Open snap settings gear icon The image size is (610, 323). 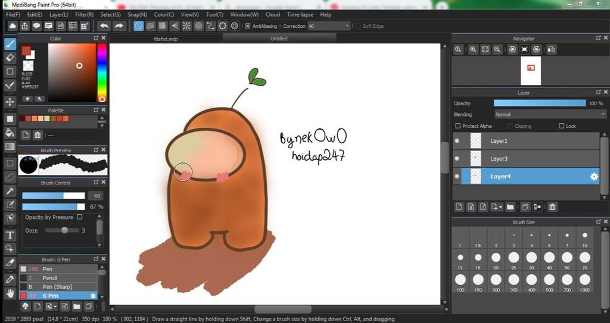[235, 26]
